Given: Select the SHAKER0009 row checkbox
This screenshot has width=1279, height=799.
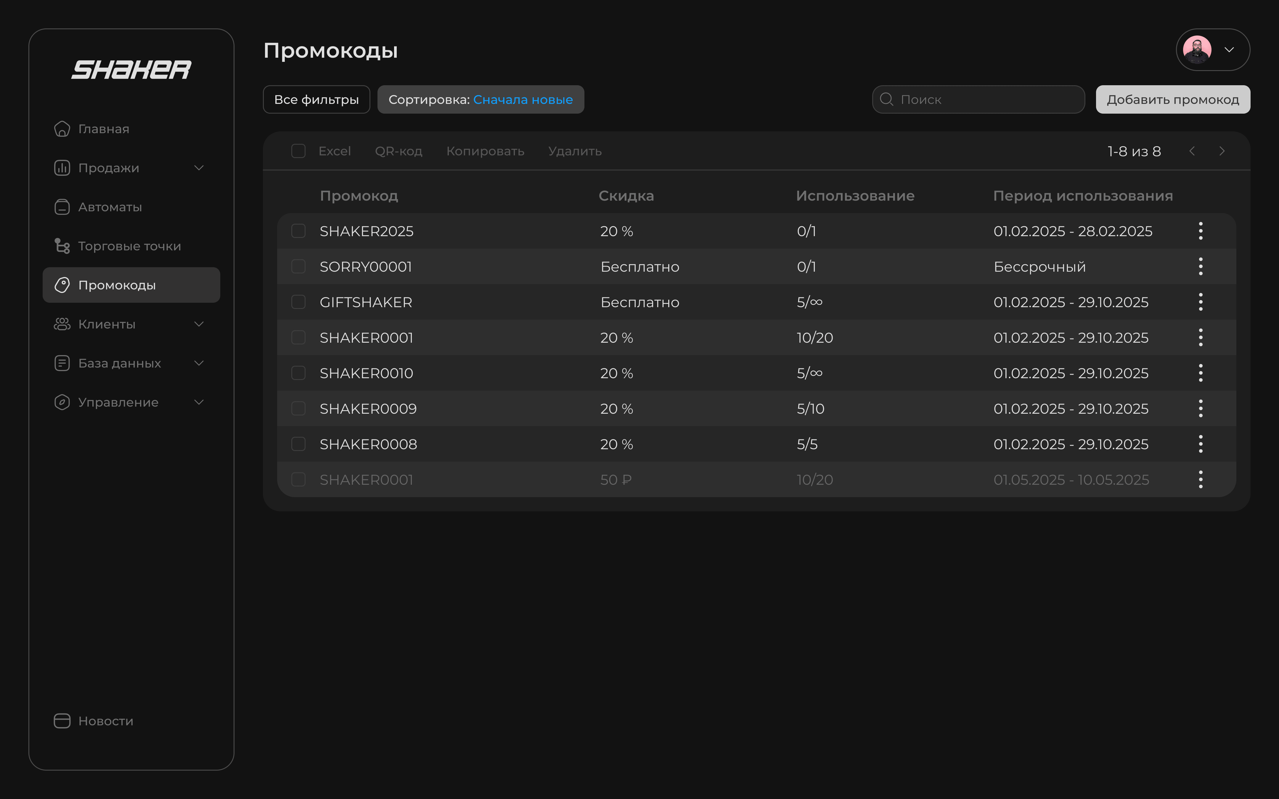Looking at the screenshot, I should click(298, 408).
